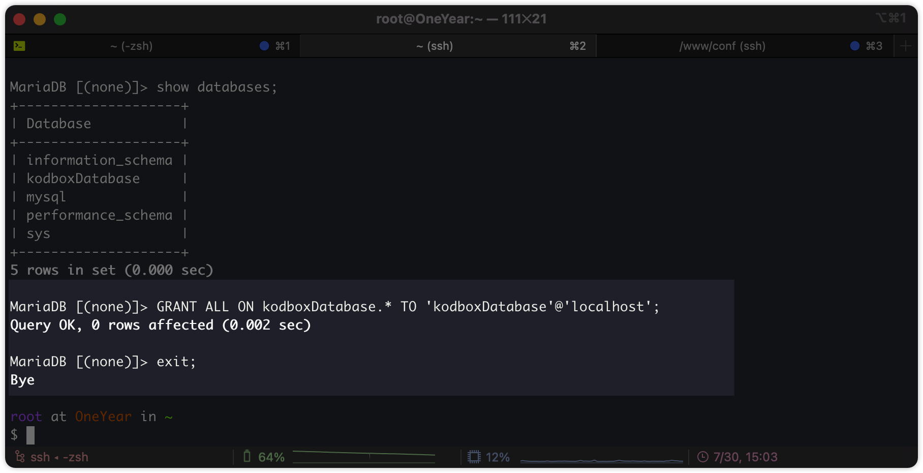Click the ssh ◂ -zsh job status
The height and width of the screenshot is (473, 923).
click(59, 457)
